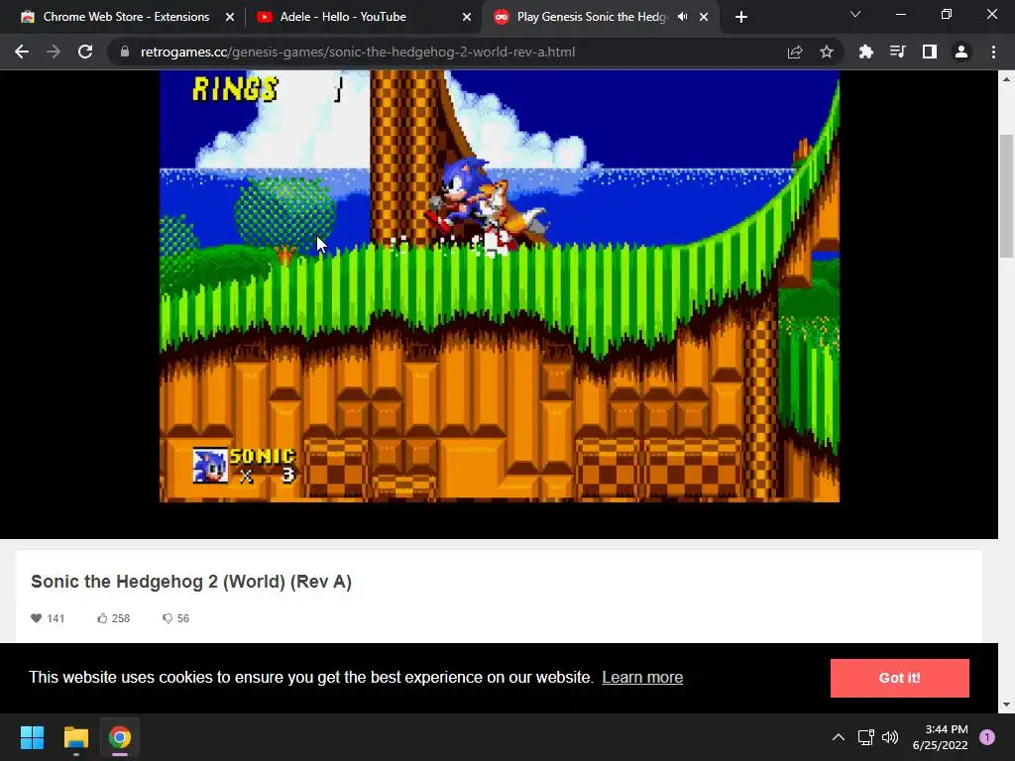Screen dimensions: 1015x761
Task: Click the forward navigation arrow
Action: [54, 52]
